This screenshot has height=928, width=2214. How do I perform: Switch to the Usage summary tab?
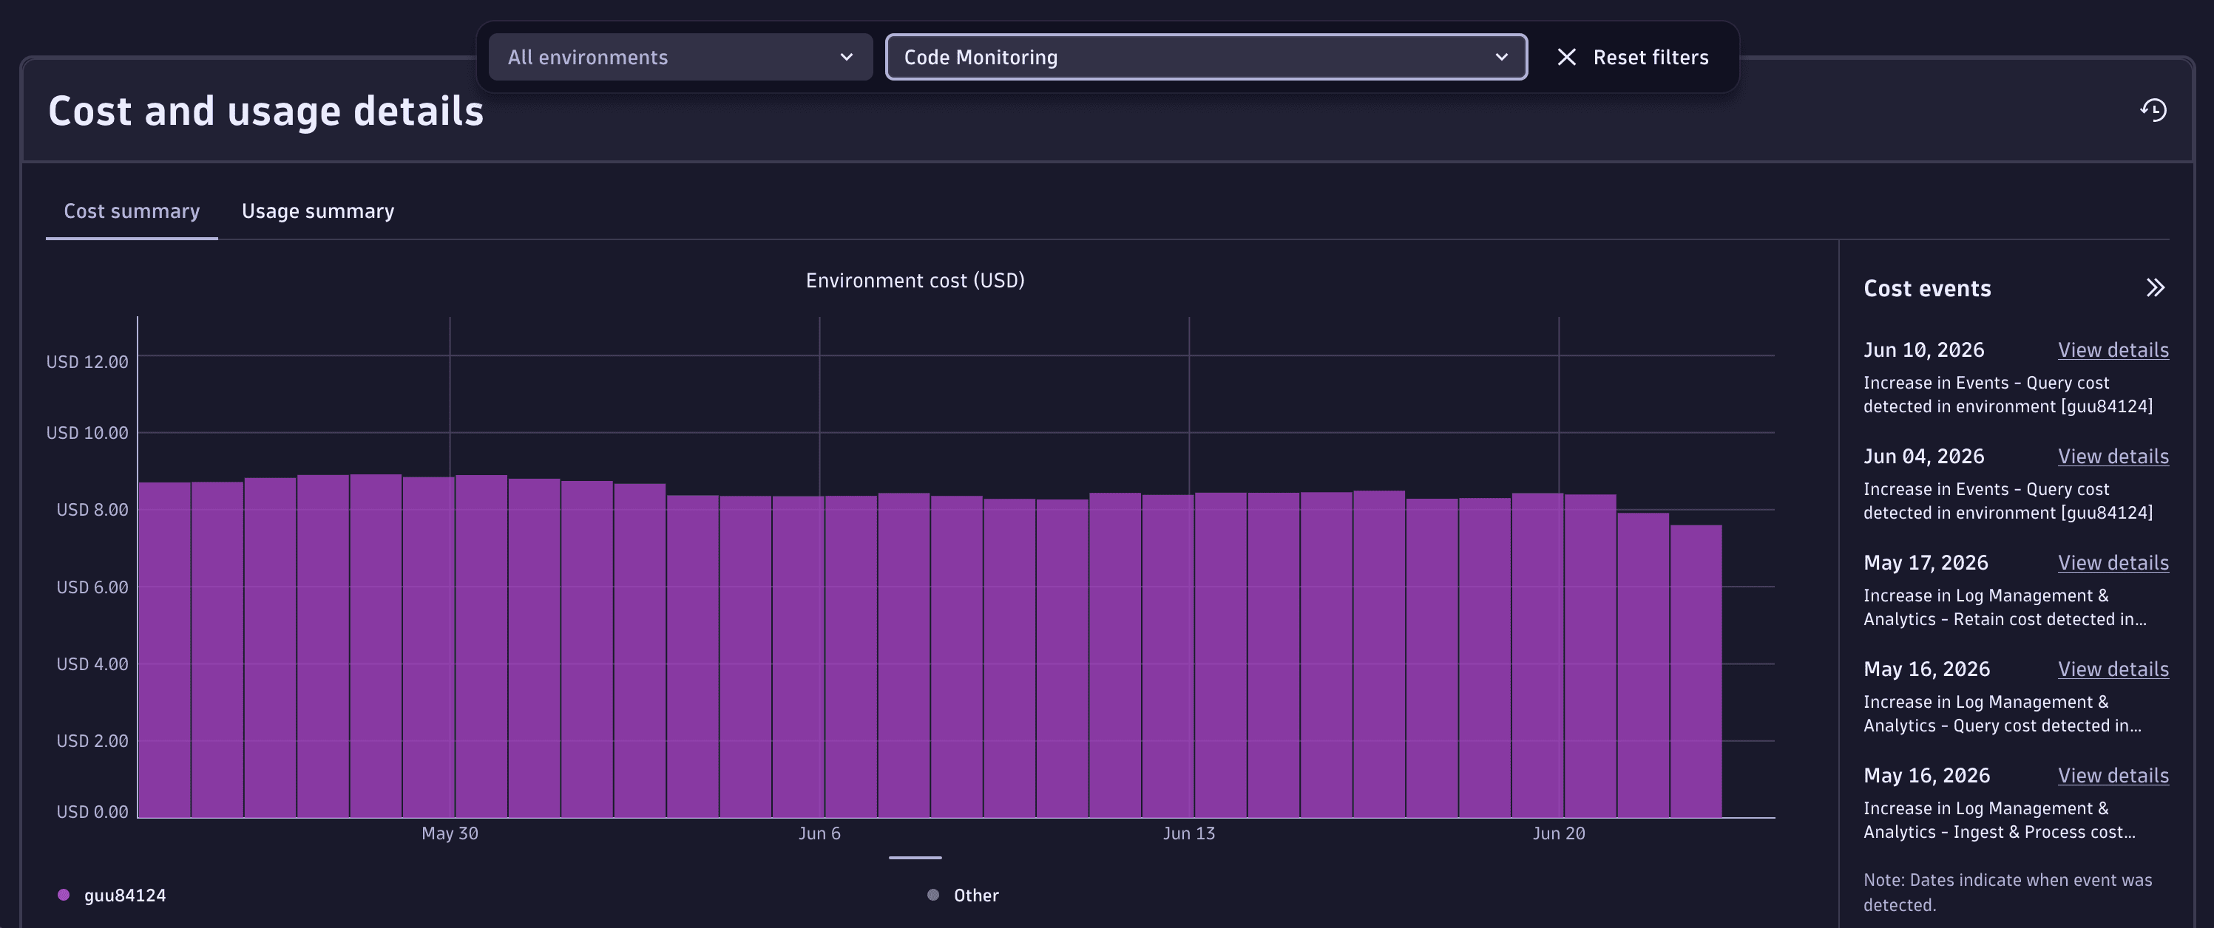(317, 211)
